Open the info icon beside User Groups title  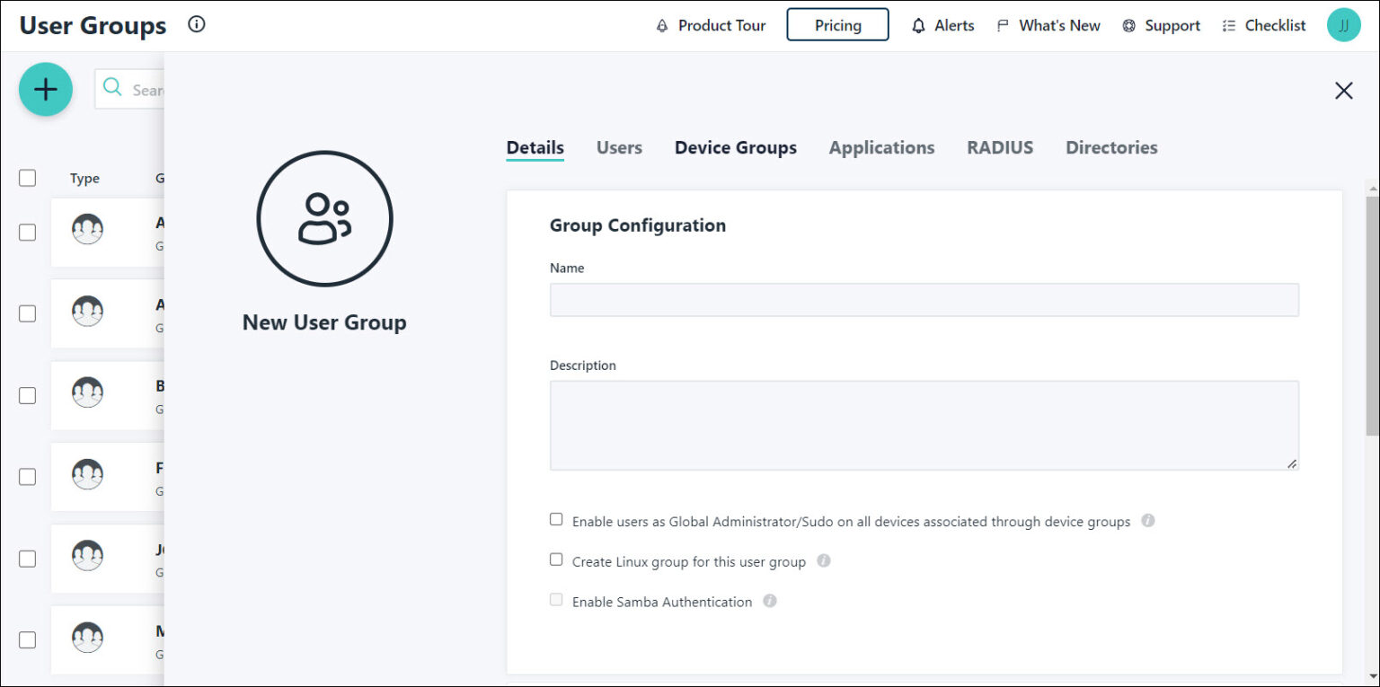click(196, 24)
